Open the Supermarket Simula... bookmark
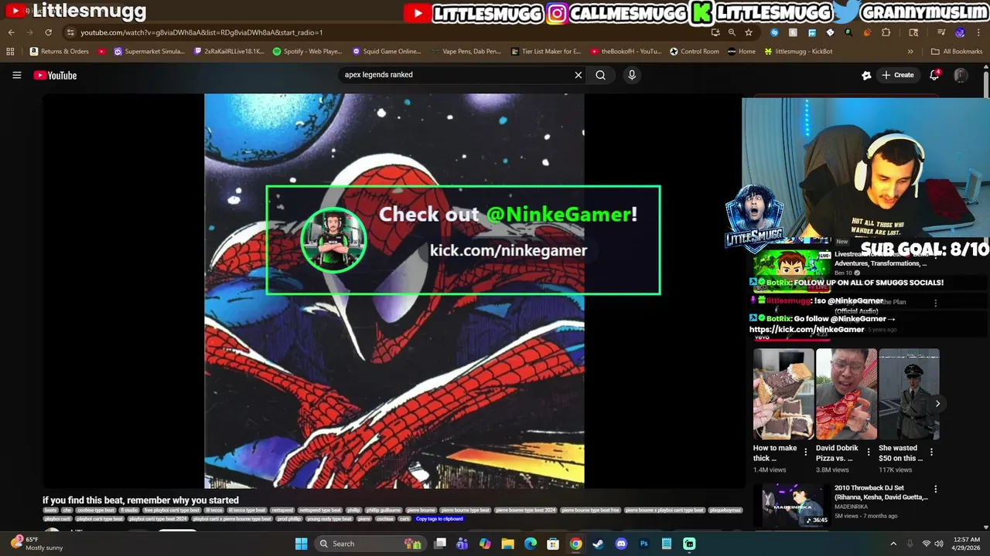This screenshot has height=556, width=990. click(x=149, y=52)
